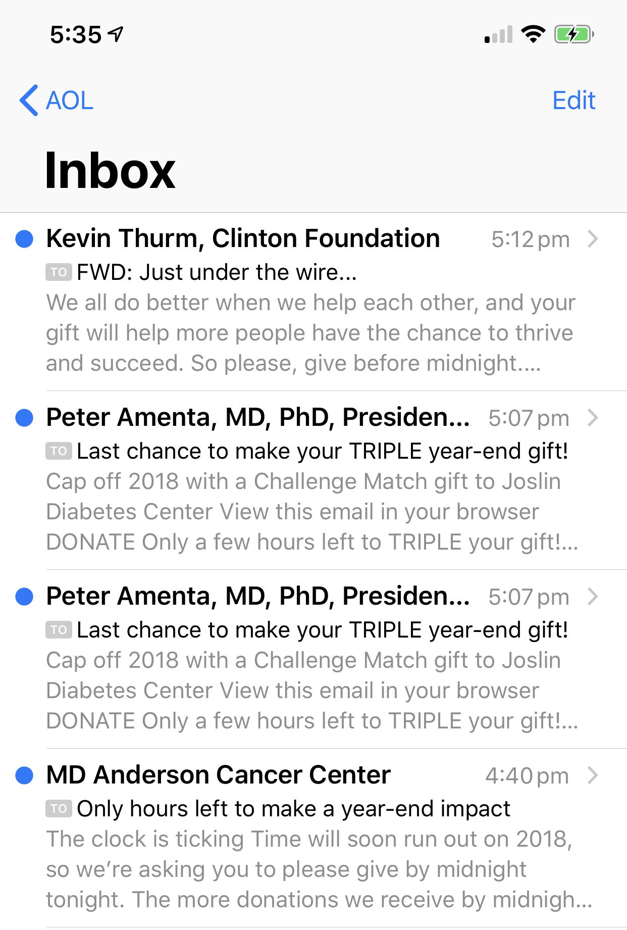Image resolution: width=627 pixels, height=930 pixels.
Task: Tap the battery charging icon
Action: (573, 34)
